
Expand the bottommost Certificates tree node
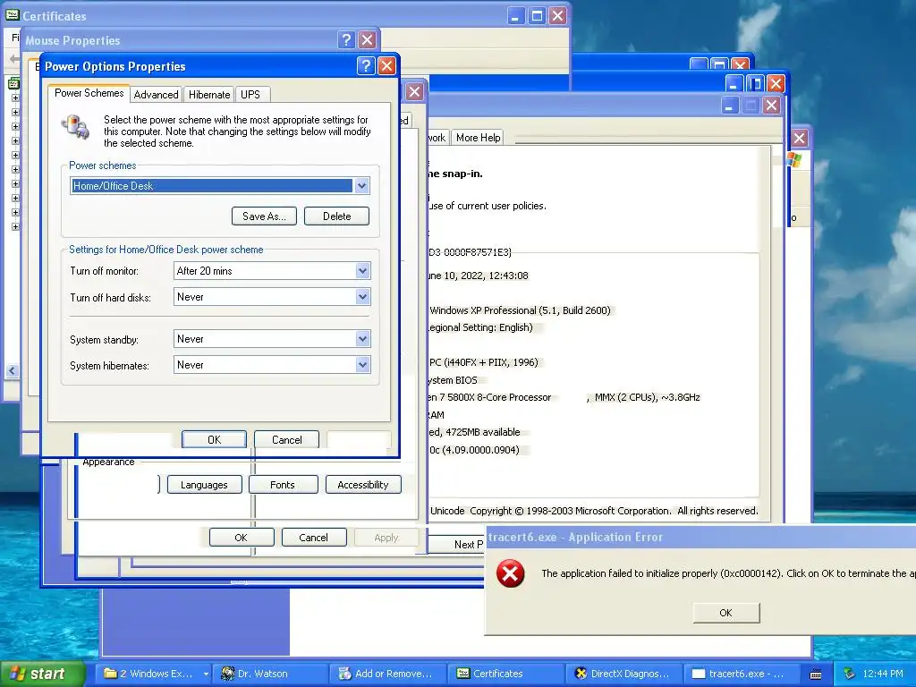click(15, 226)
